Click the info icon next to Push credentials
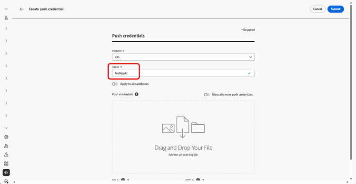Viewport: 356px width, 184px height. click(136, 94)
